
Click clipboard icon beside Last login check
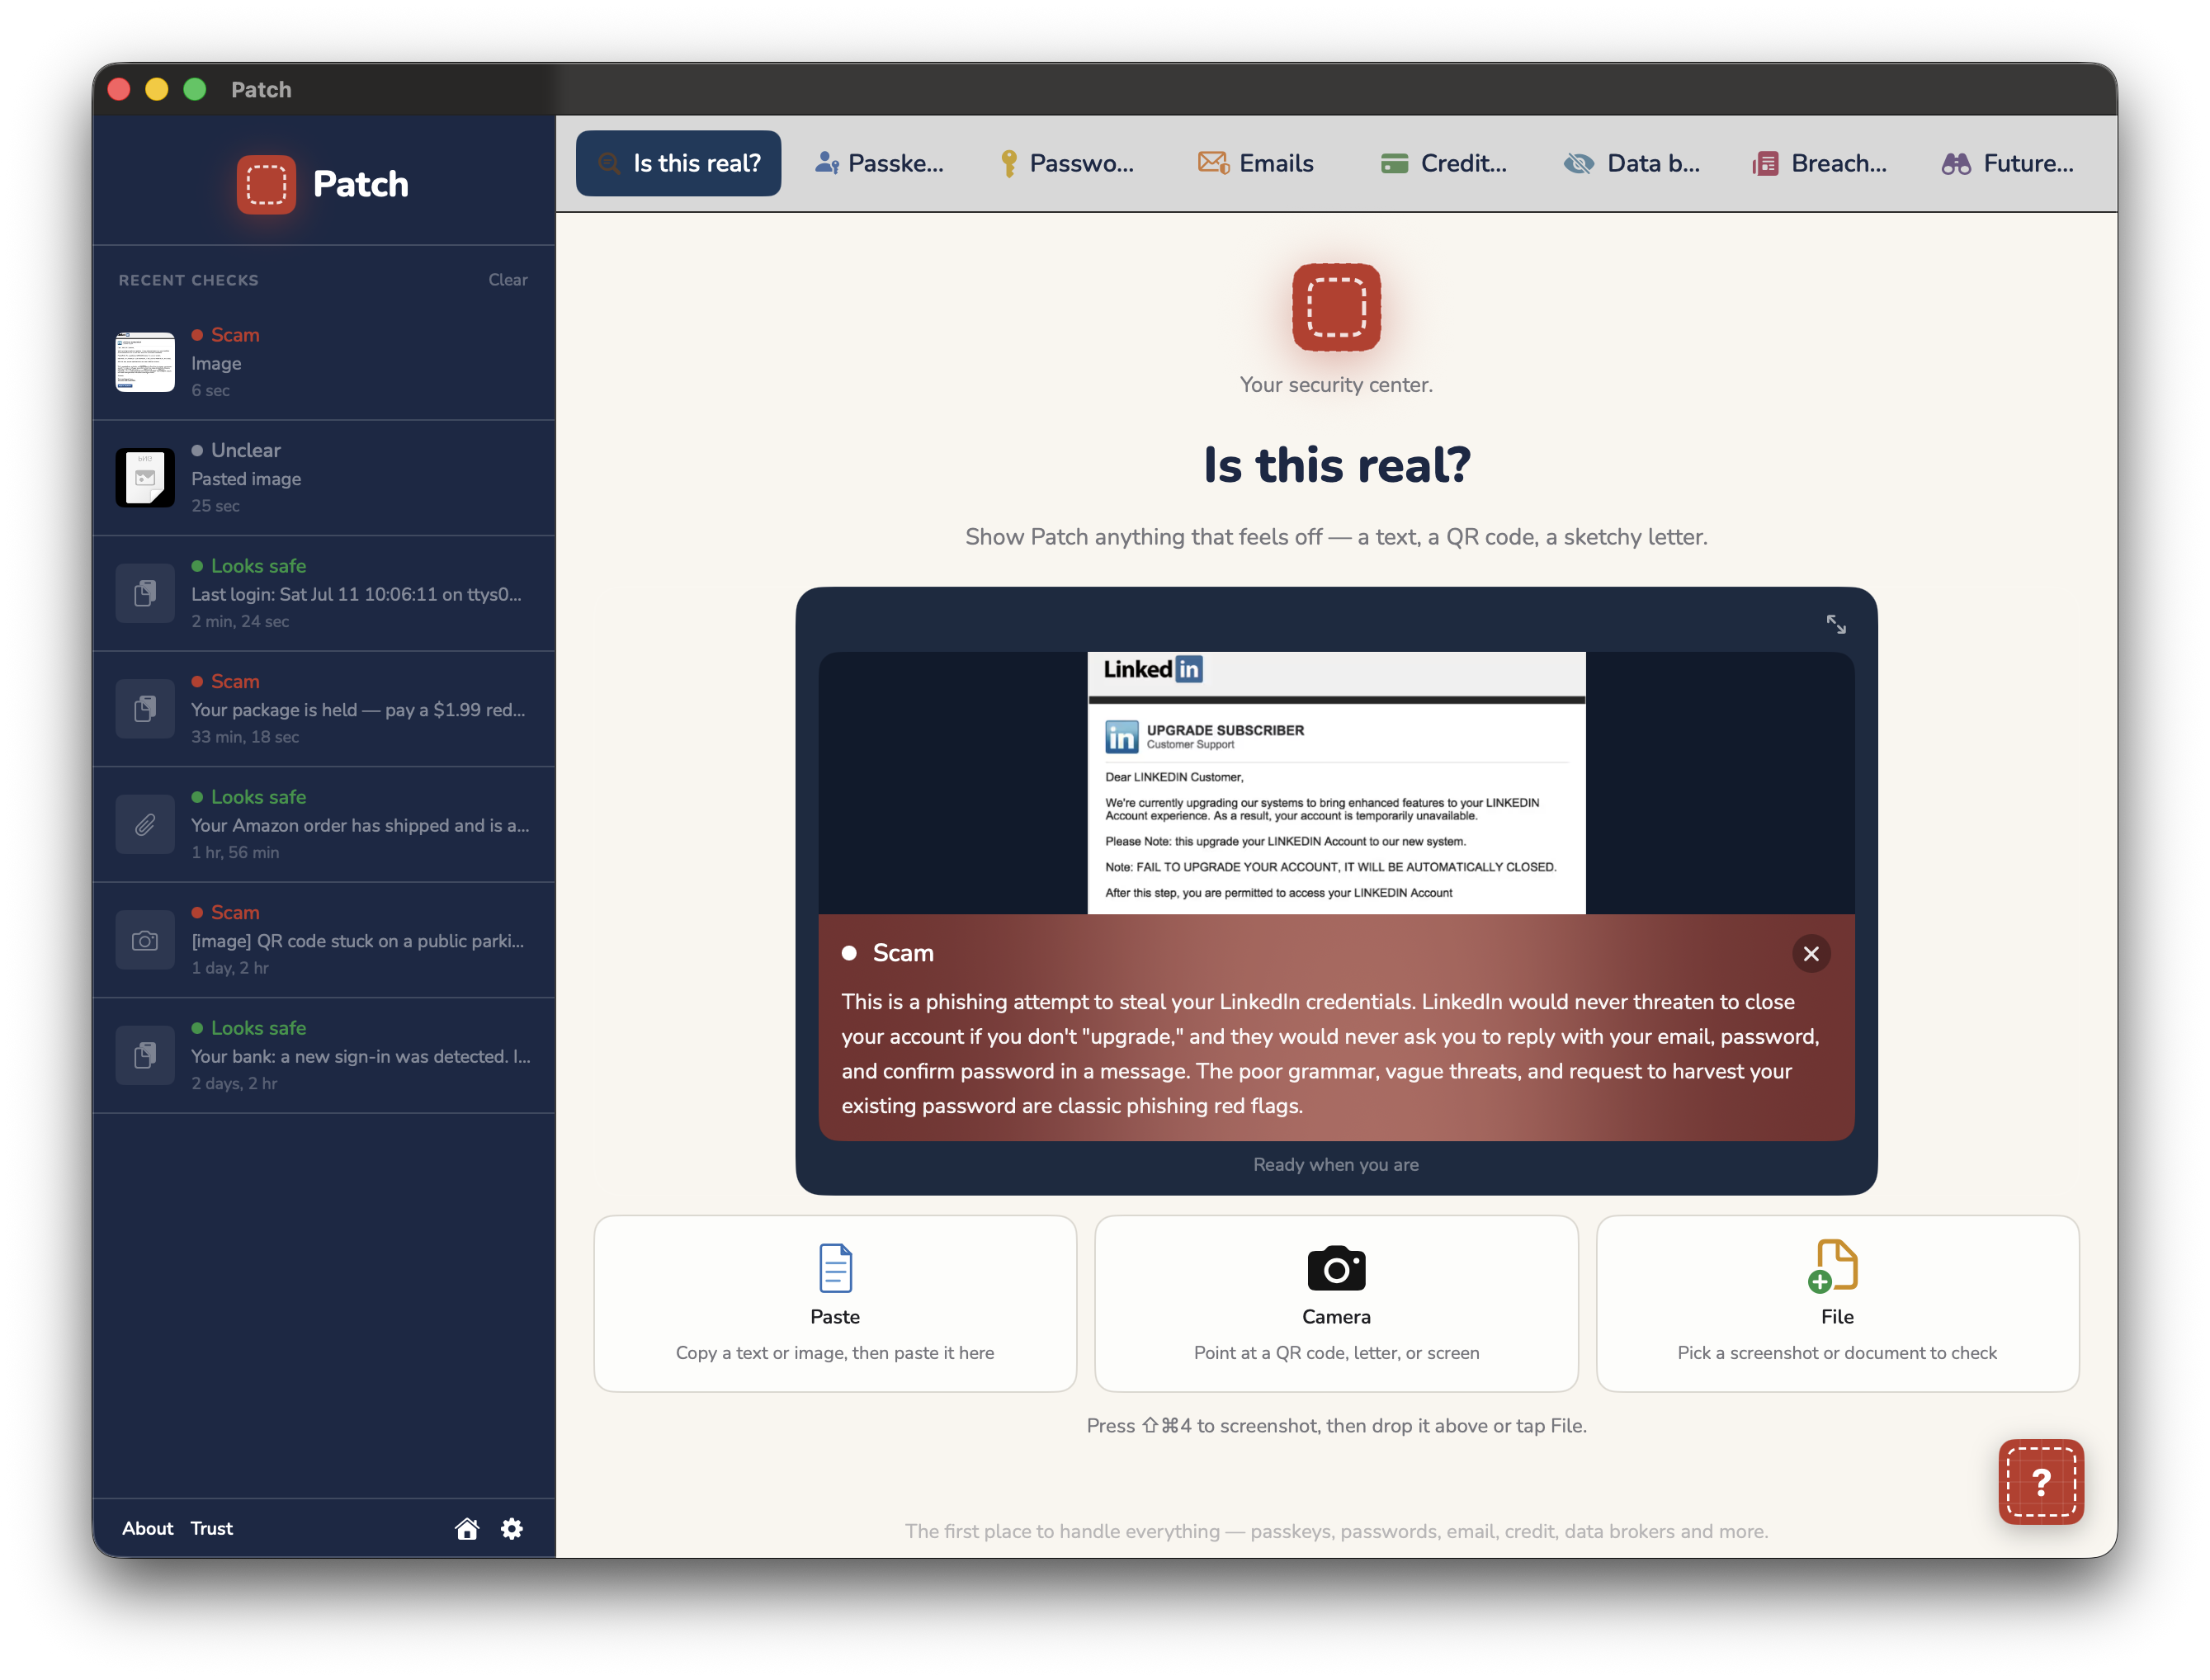click(x=145, y=593)
